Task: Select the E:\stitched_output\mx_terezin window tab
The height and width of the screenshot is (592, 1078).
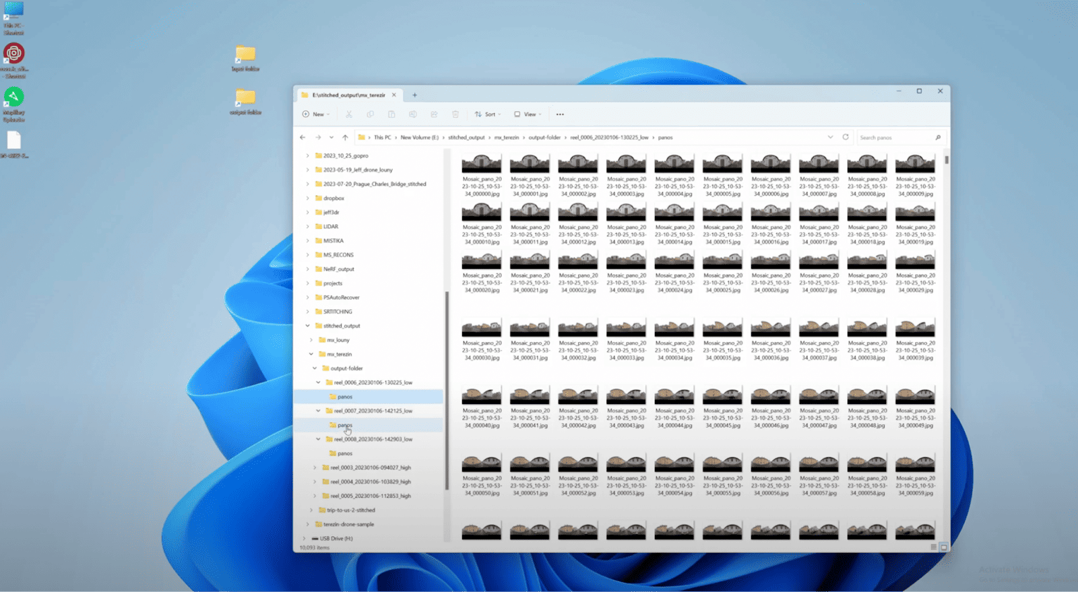Action: tap(348, 95)
